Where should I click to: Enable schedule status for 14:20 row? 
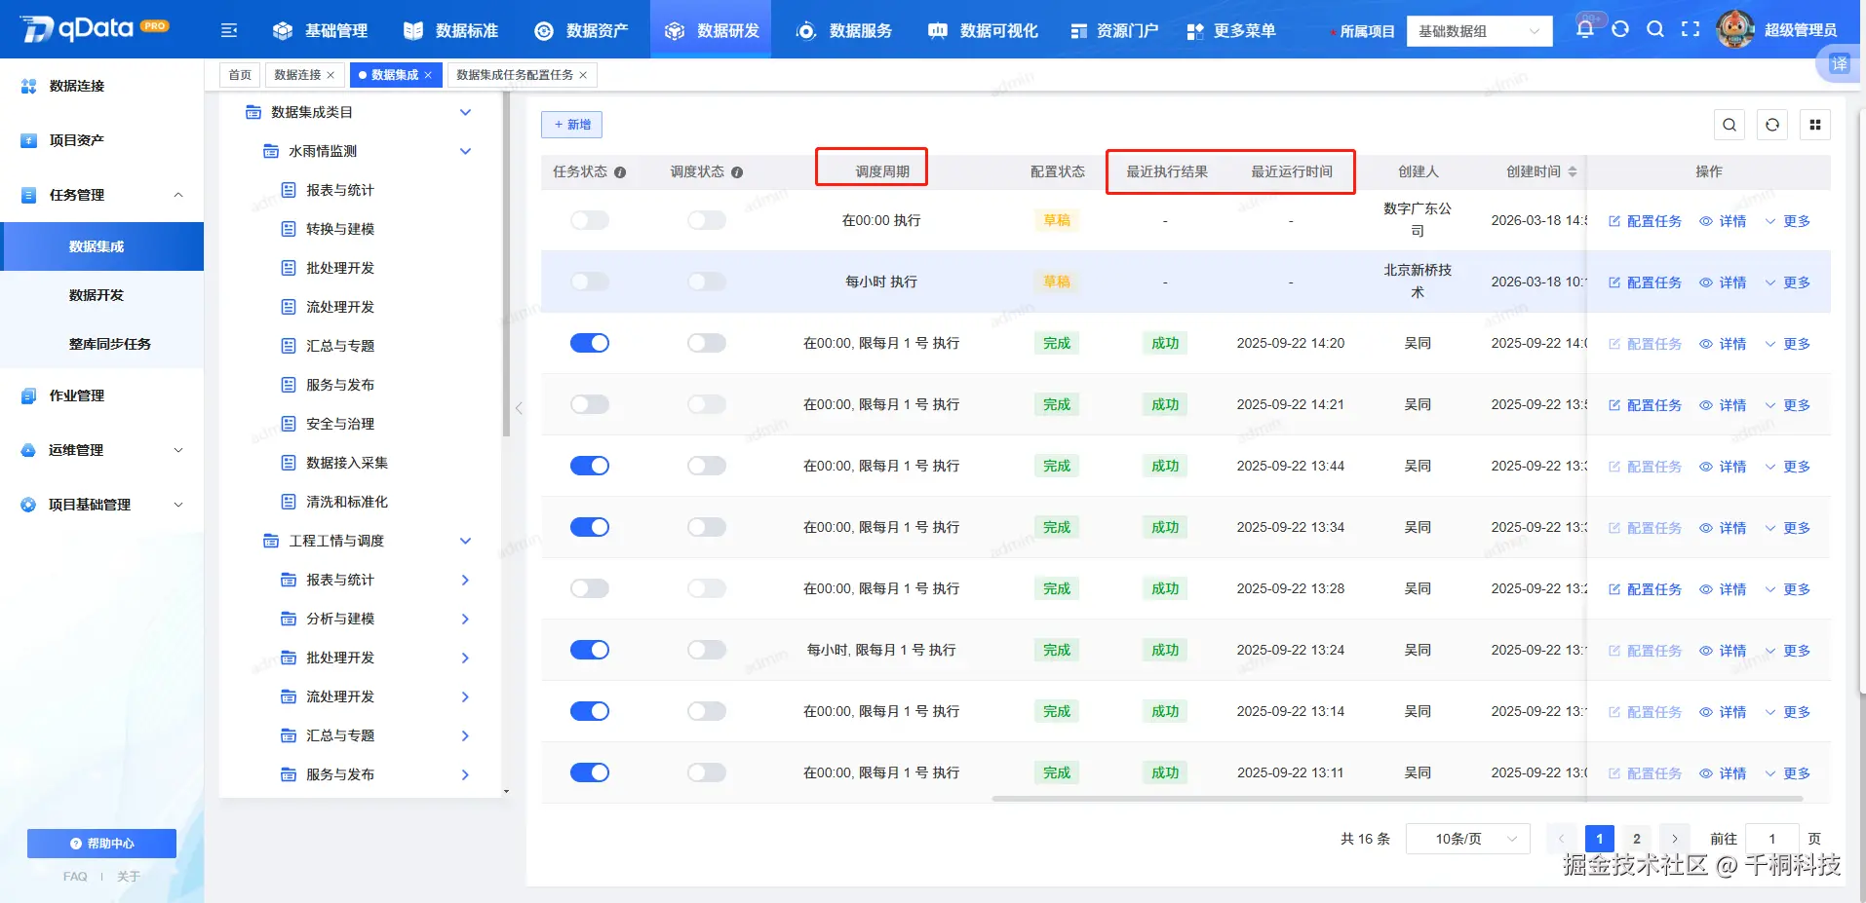coord(707,343)
